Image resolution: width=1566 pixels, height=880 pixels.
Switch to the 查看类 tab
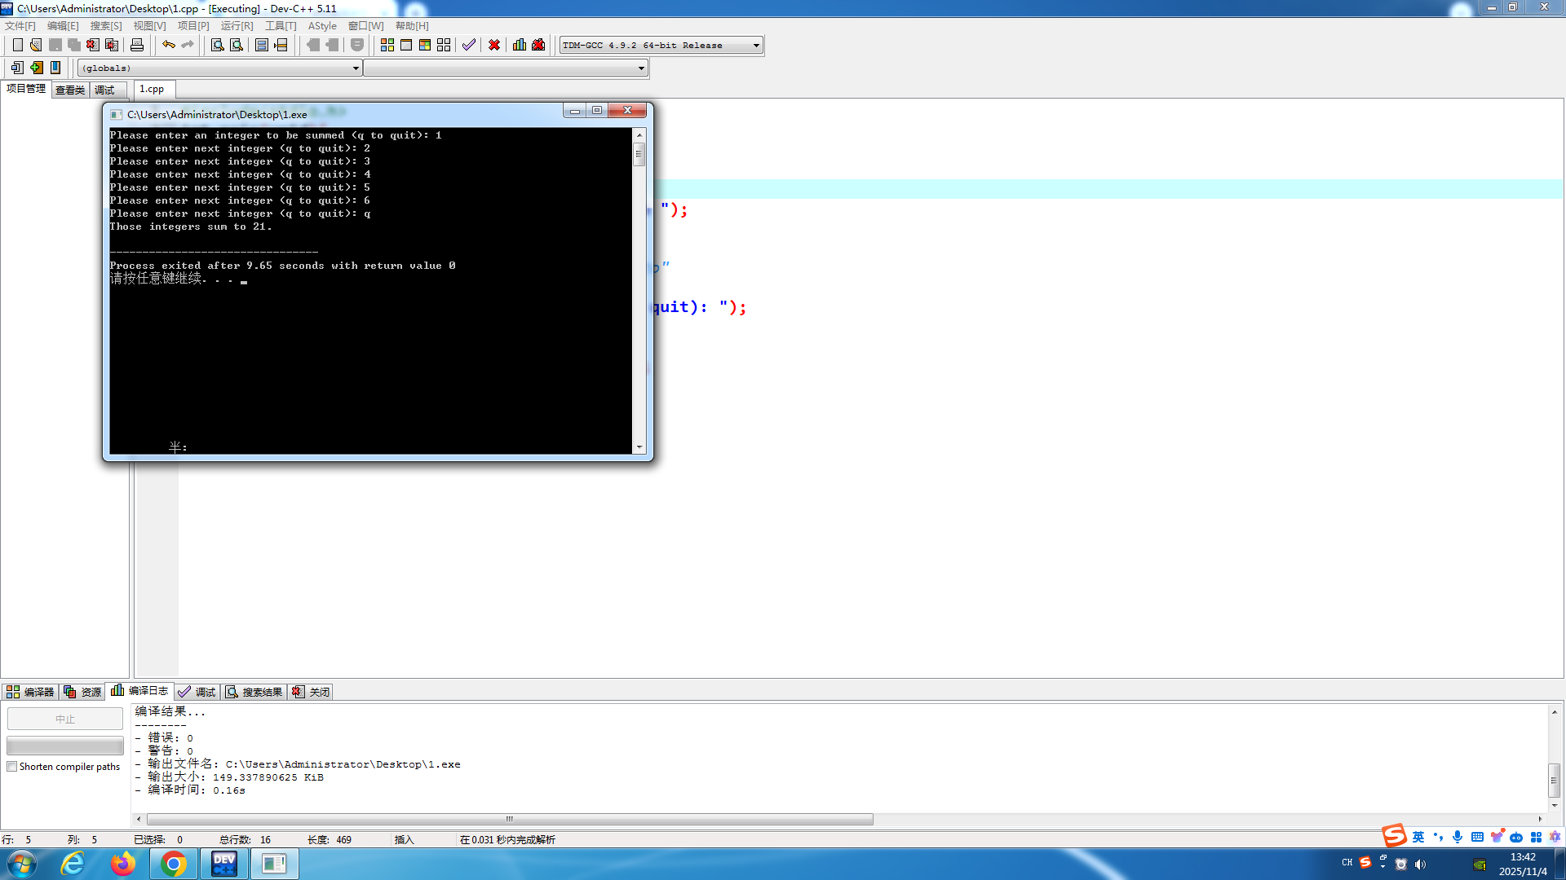(70, 90)
